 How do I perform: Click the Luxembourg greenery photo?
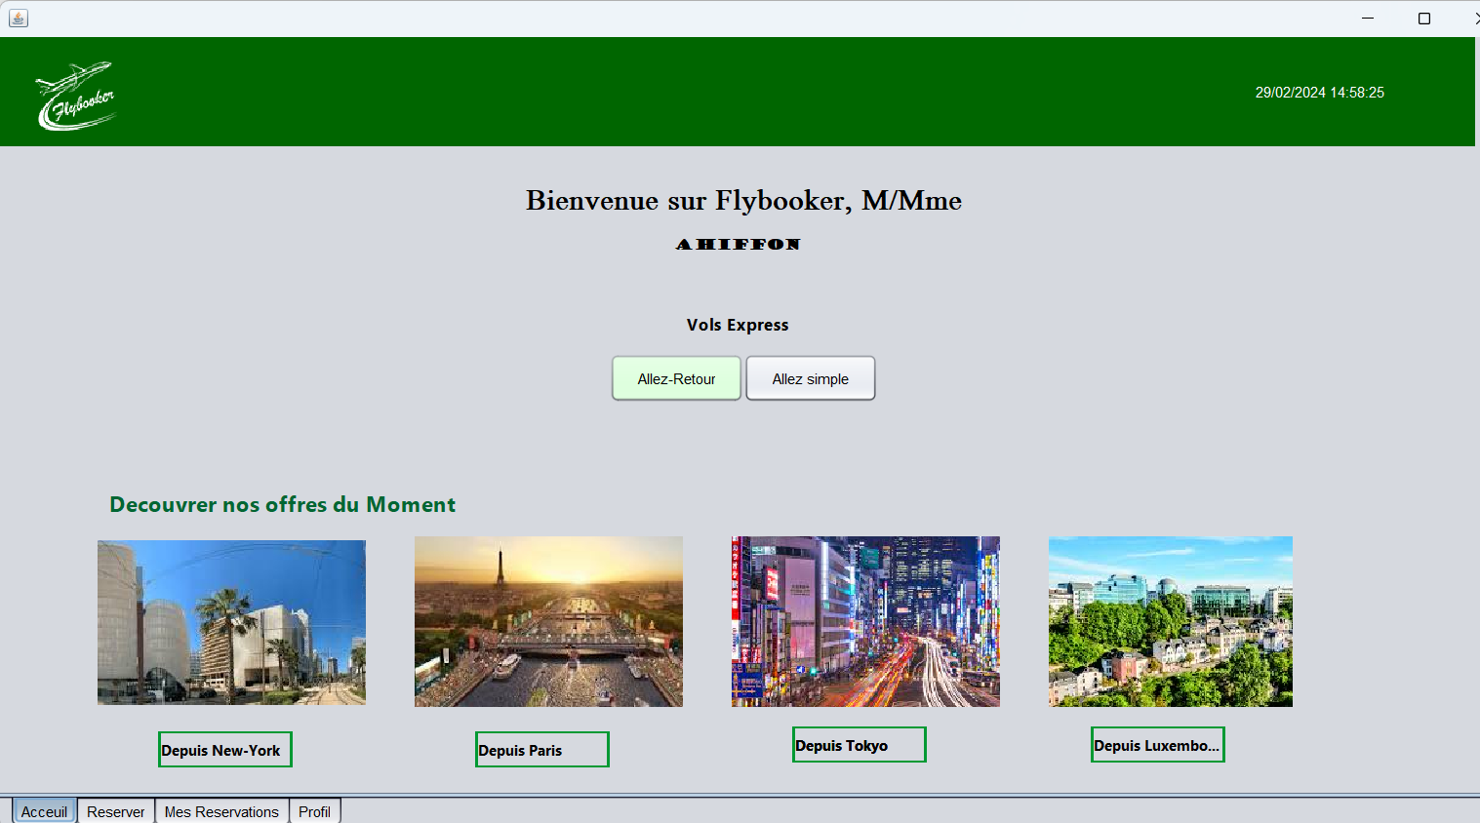coord(1171,621)
